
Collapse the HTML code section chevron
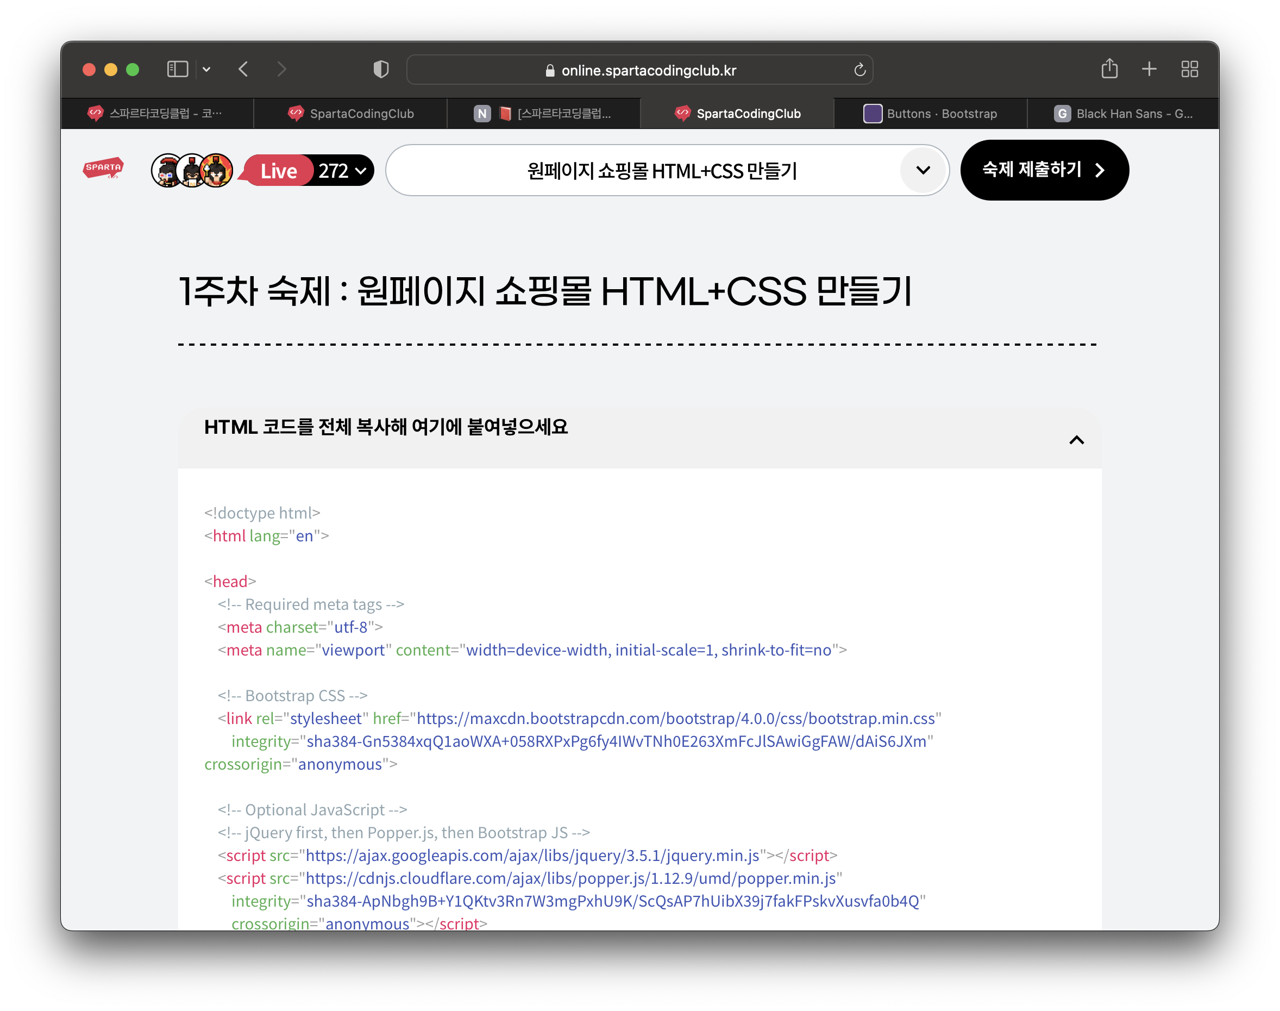1076,440
